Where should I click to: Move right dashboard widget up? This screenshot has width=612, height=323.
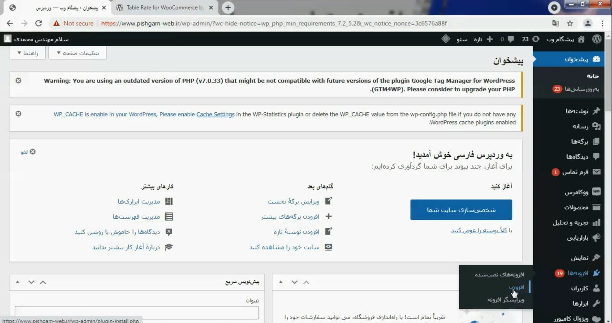pos(306,282)
